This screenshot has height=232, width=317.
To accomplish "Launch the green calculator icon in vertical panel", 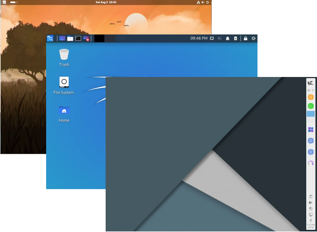I will tap(311, 106).
